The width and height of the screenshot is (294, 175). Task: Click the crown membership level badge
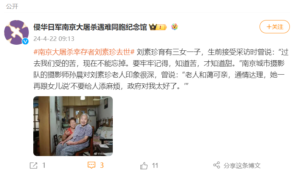point(158,27)
